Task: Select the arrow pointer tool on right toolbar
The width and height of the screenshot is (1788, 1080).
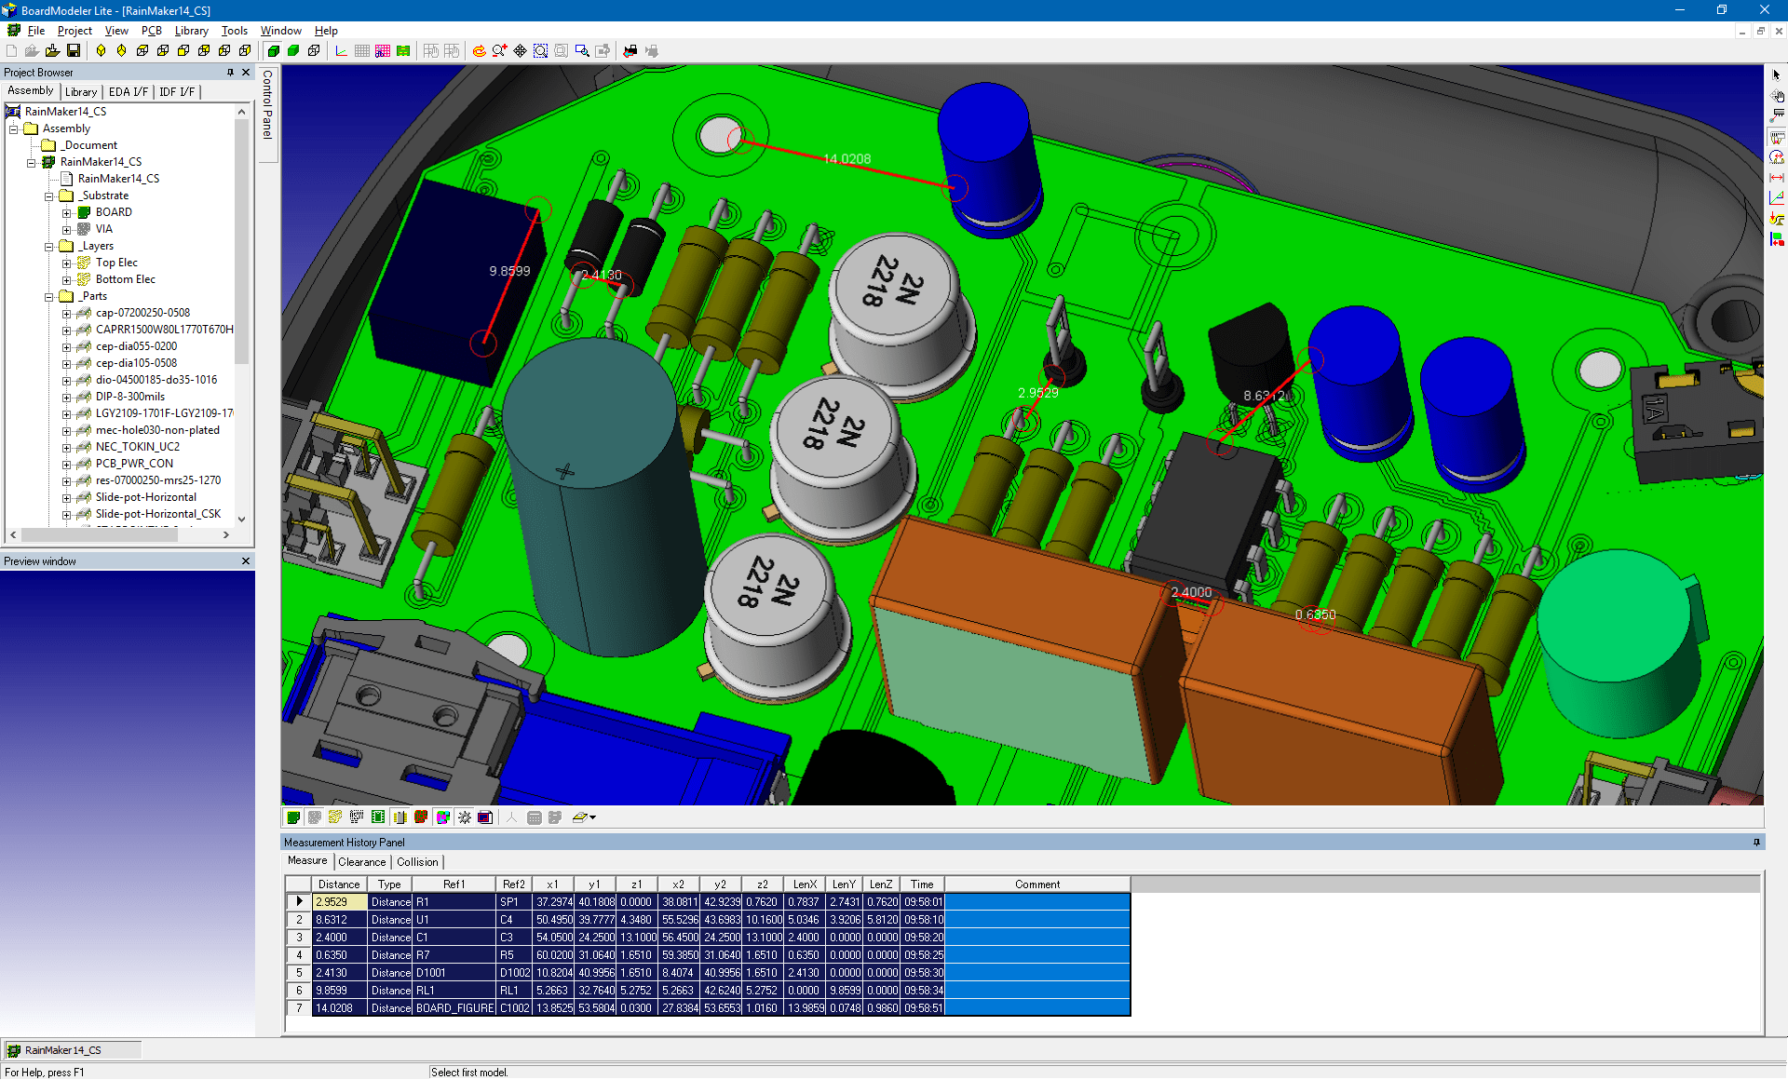Action: click(1777, 74)
